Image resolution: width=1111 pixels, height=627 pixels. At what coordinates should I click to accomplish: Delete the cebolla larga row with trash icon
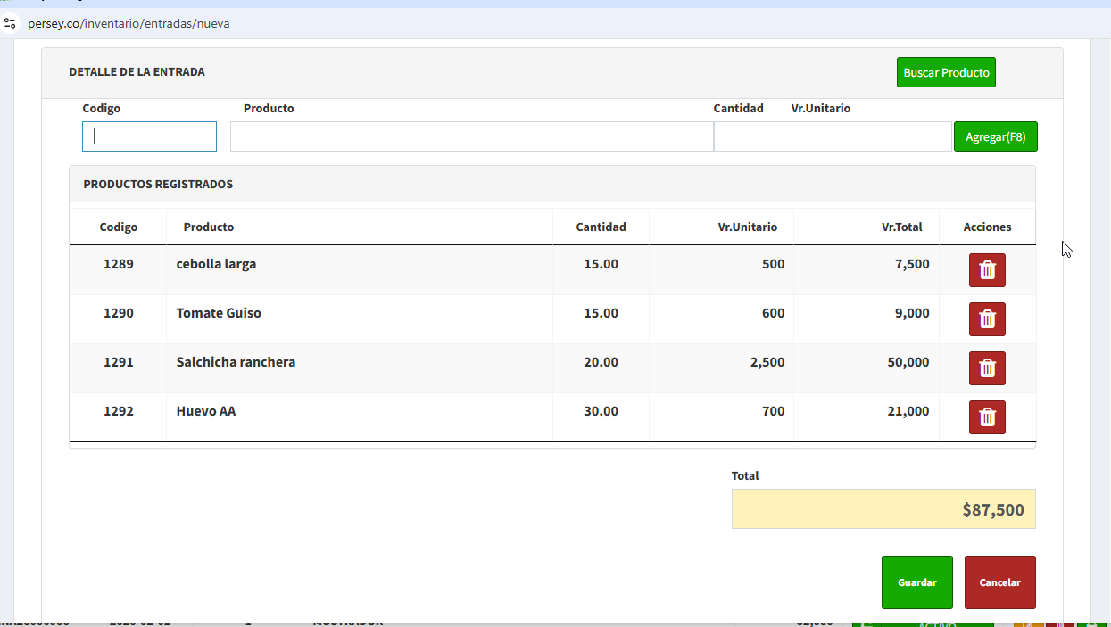pos(987,270)
